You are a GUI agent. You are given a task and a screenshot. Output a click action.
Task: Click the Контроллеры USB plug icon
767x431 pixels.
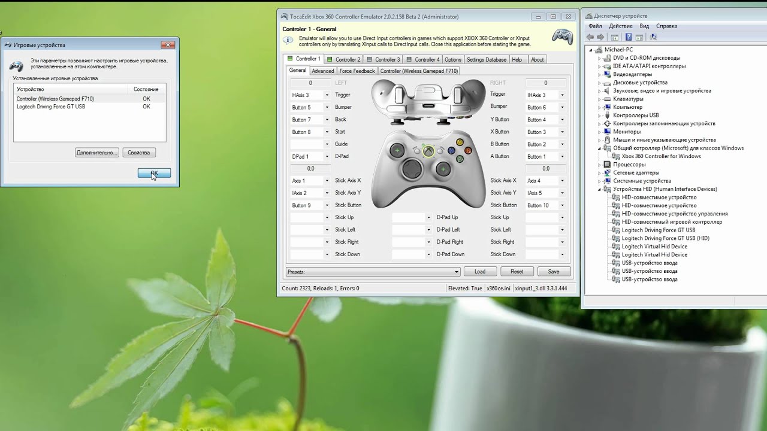click(x=608, y=116)
